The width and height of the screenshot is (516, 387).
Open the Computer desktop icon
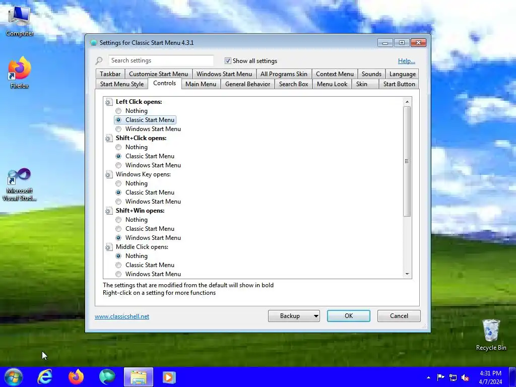19,20
